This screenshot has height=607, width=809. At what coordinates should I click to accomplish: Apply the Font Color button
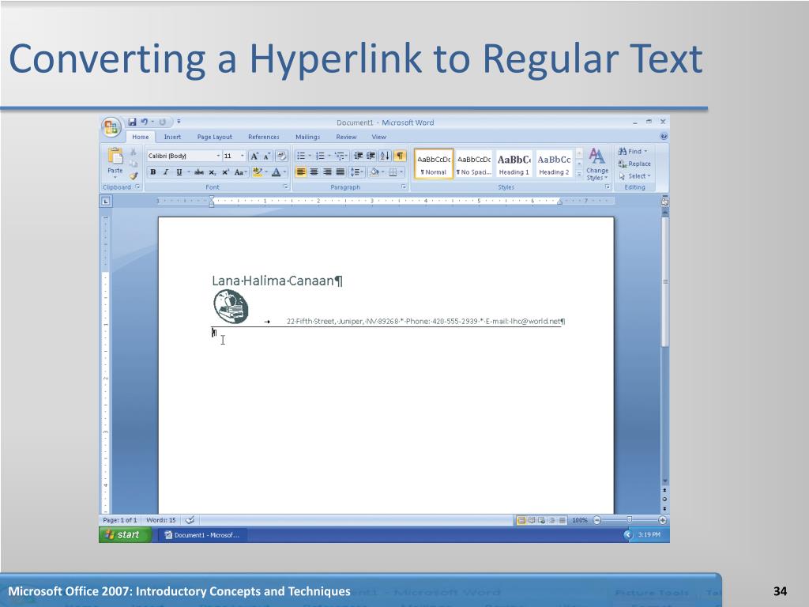point(277,172)
